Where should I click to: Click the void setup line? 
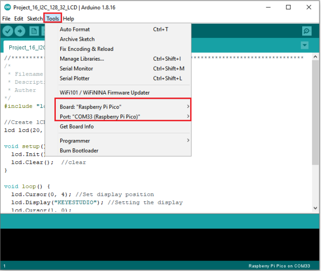tap(24, 146)
